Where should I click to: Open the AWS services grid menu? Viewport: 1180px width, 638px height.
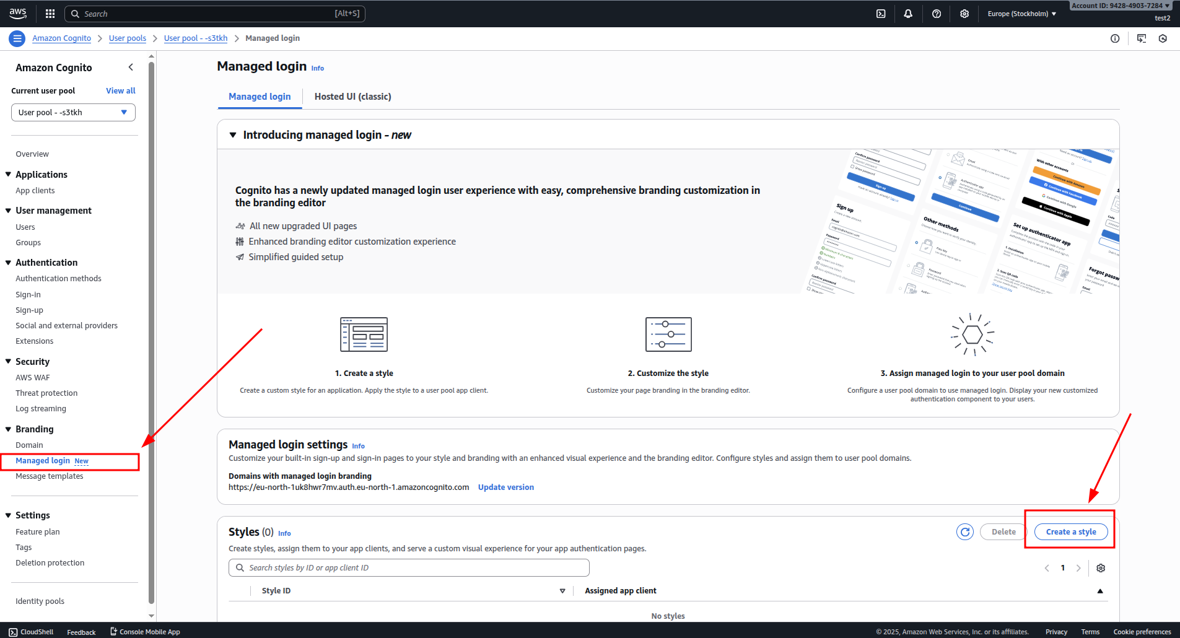pyautogui.click(x=50, y=14)
